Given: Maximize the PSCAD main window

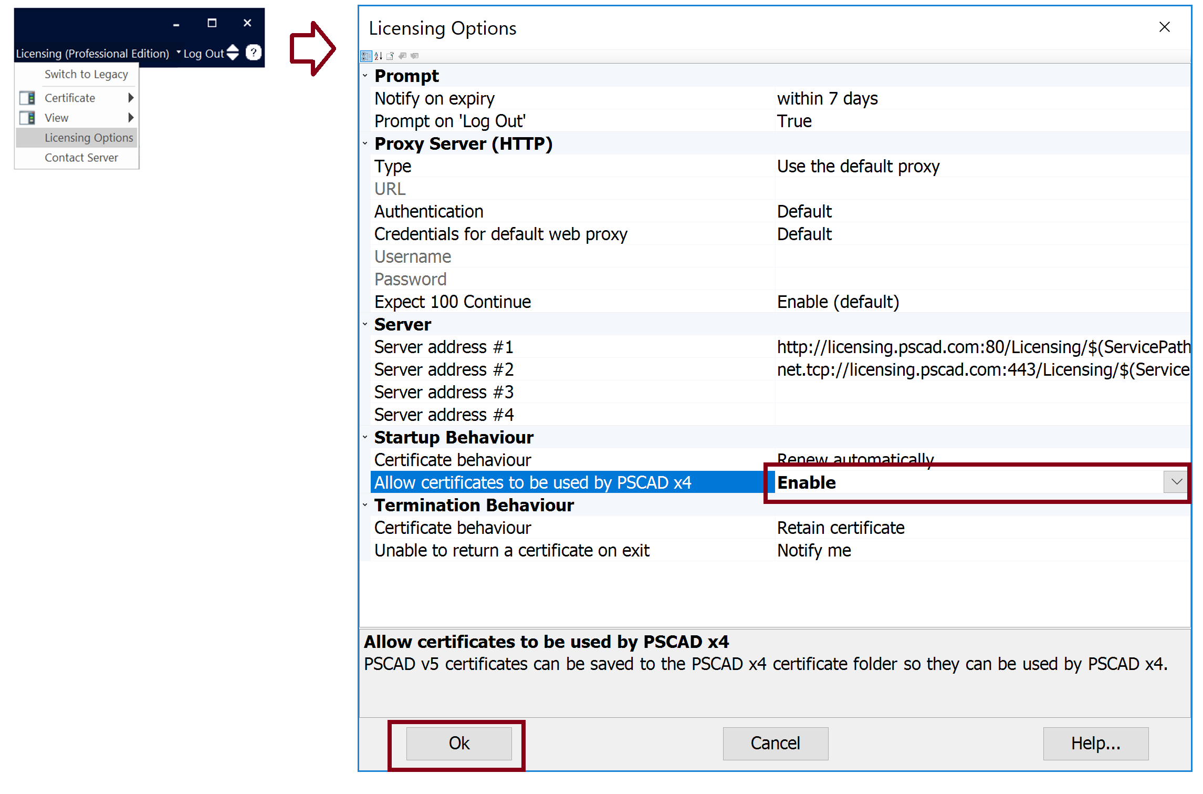Looking at the screenshot, I should tap(212, 23).
